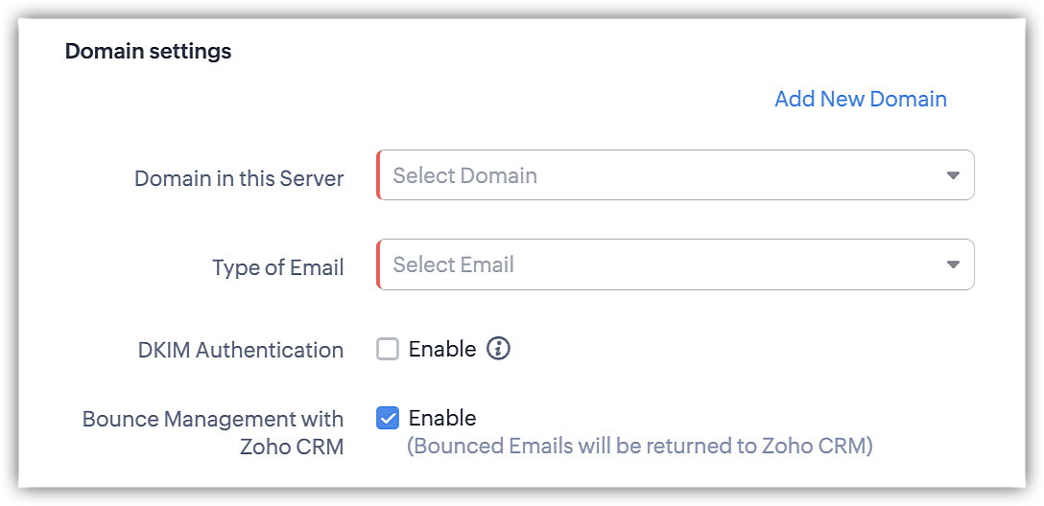This screenshot has height=506, width=1044.
Task: Click the arrow on the Domain in this Server field
Action: [952, 175]
